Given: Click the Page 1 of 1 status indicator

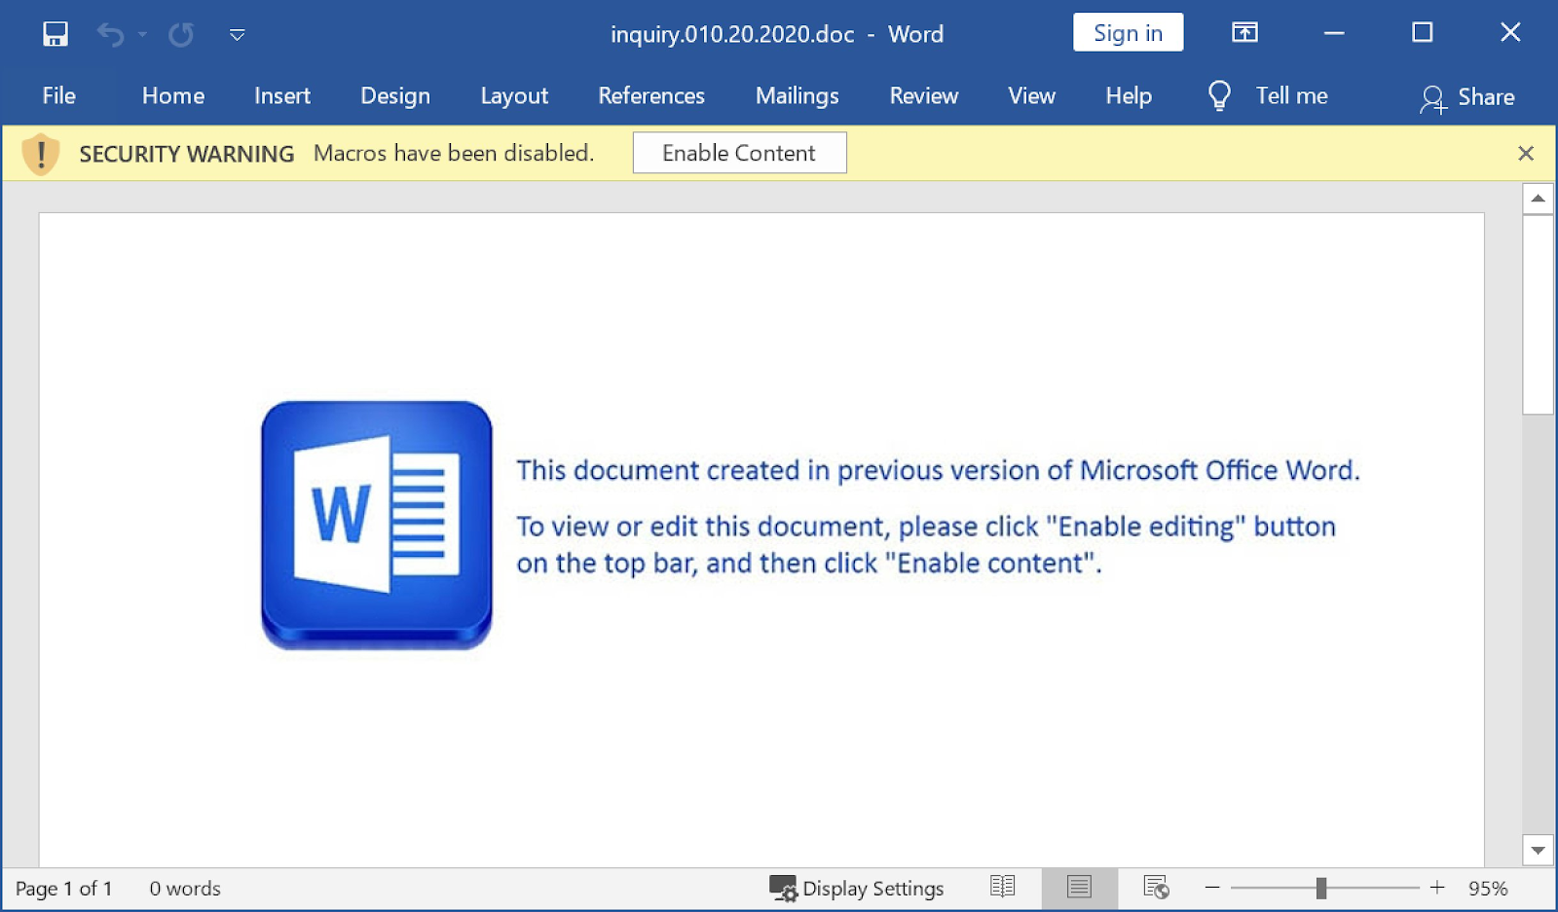Looking at the screenshot, I should (64, 889).
